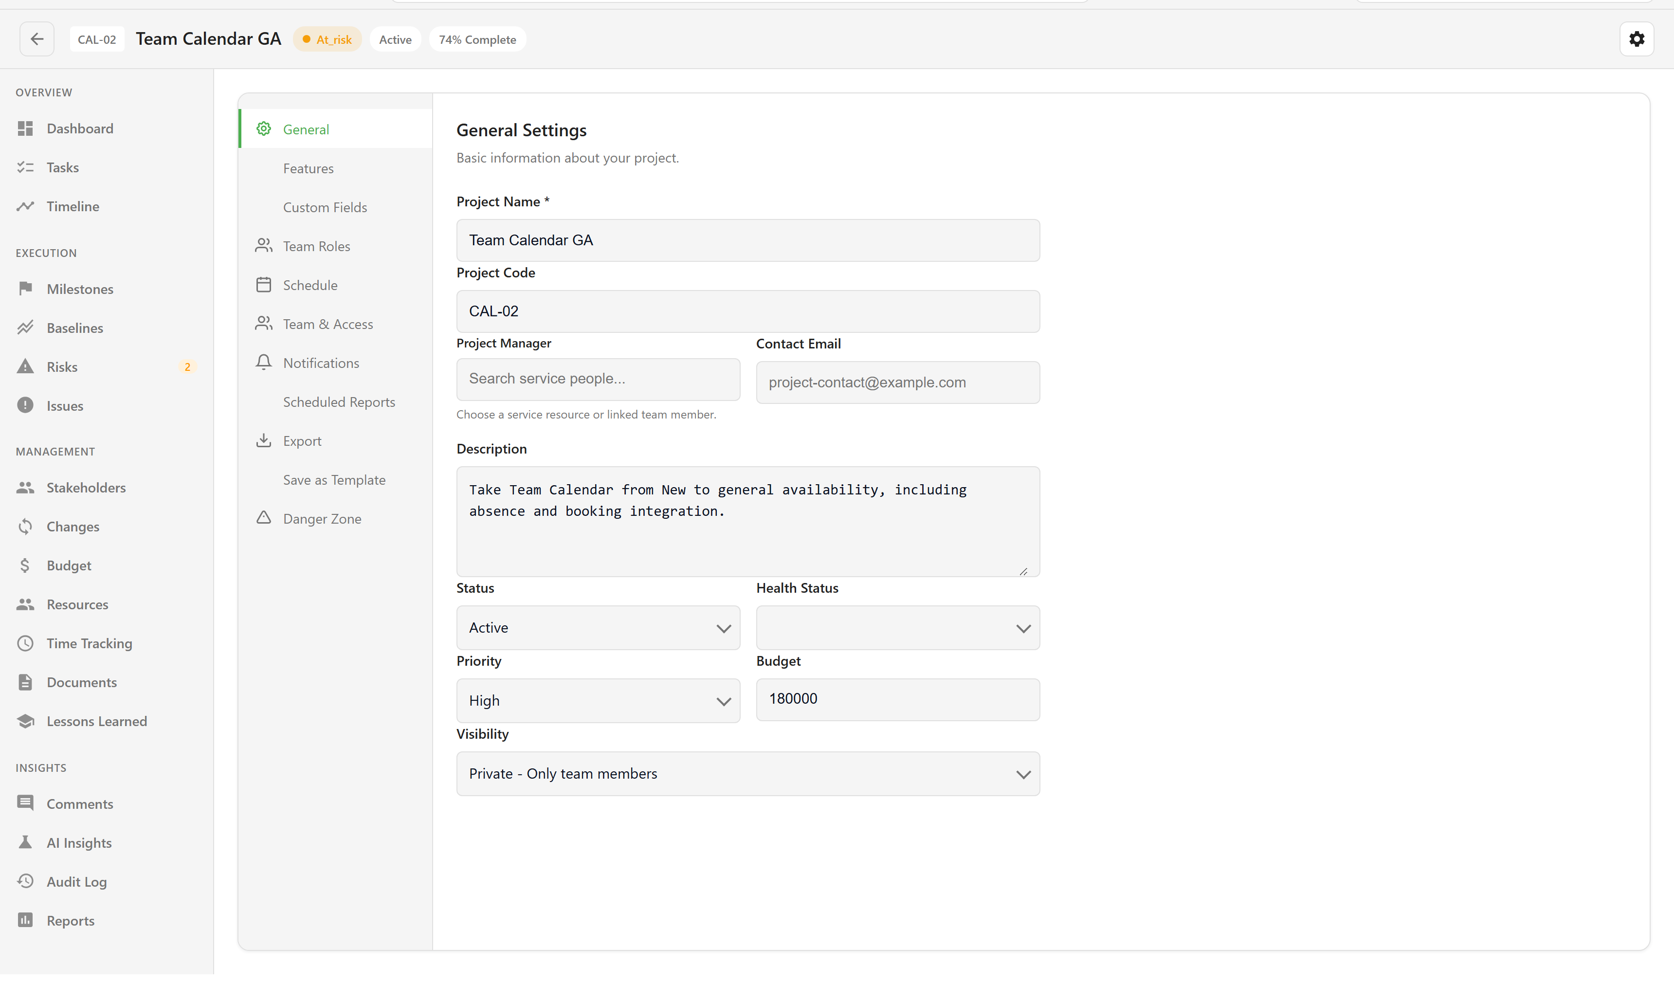This screenshot has height=984, width=1674.
Task: Click the Contact Email field
Action: 897,383
